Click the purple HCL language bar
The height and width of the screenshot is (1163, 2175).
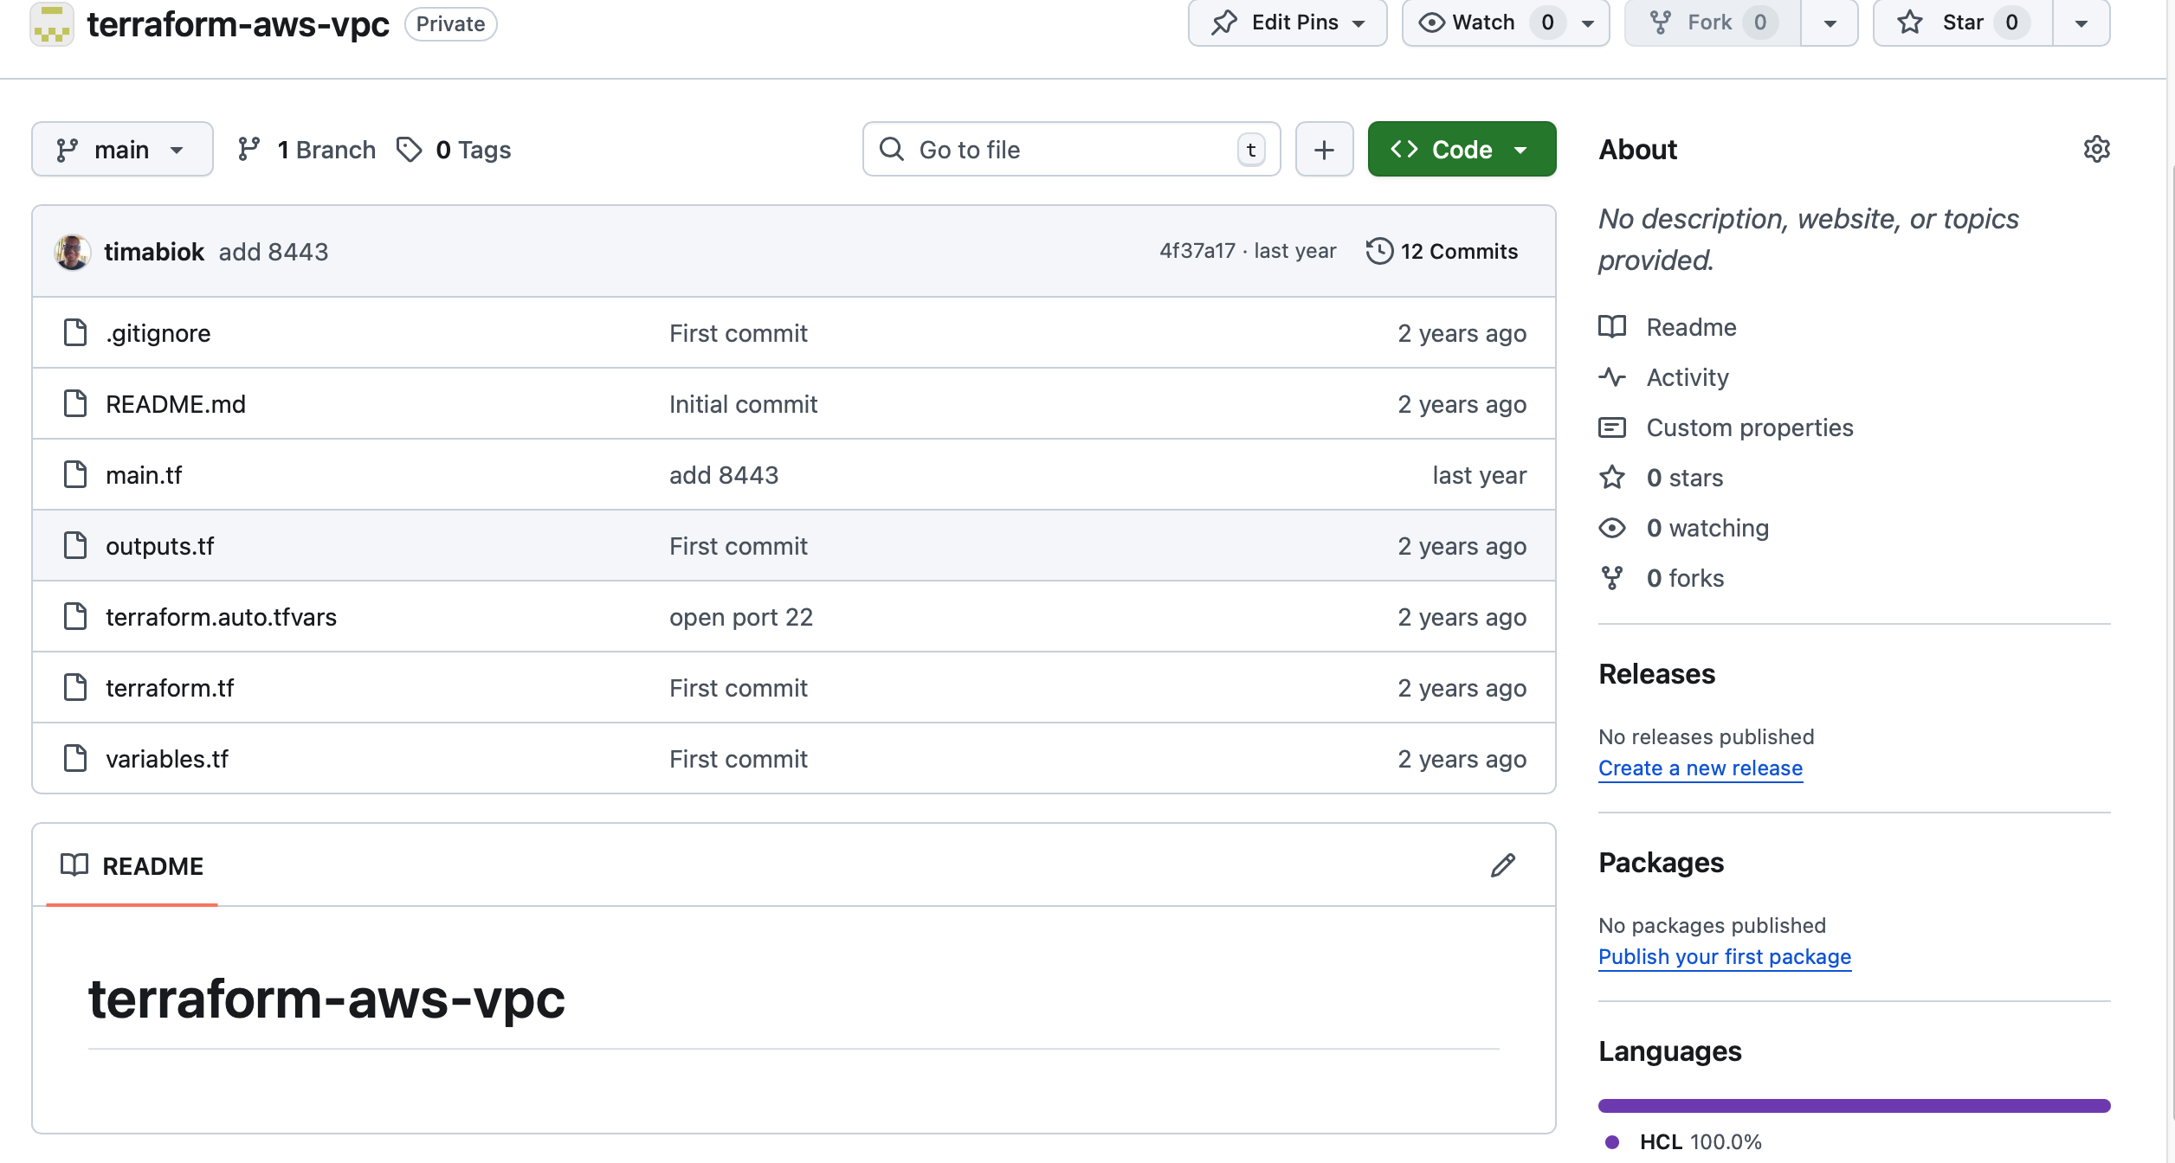click(1854, 1105)
